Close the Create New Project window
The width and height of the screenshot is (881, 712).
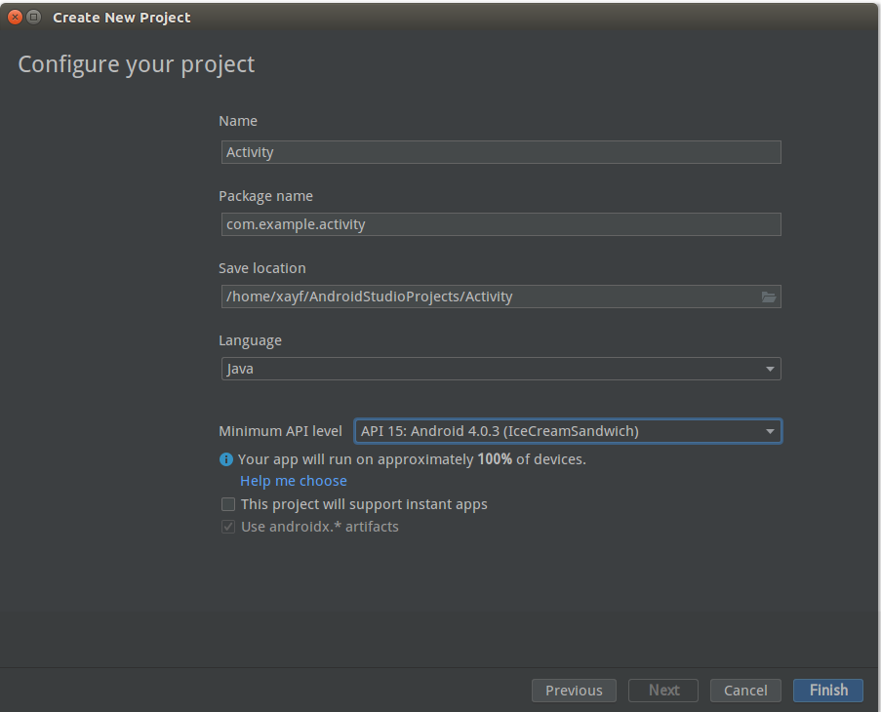16,17
